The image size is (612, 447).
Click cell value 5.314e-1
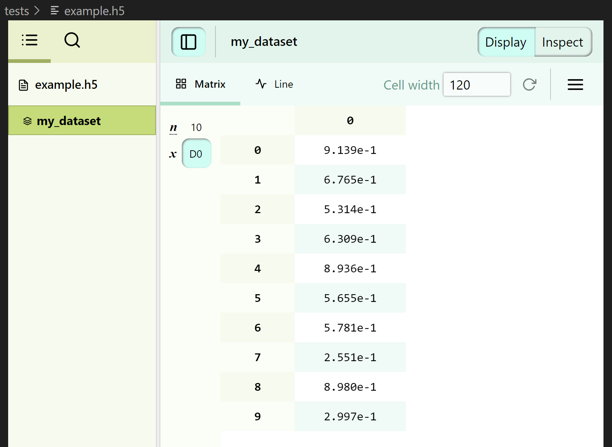pyautogui.click(x=350, y=209)
